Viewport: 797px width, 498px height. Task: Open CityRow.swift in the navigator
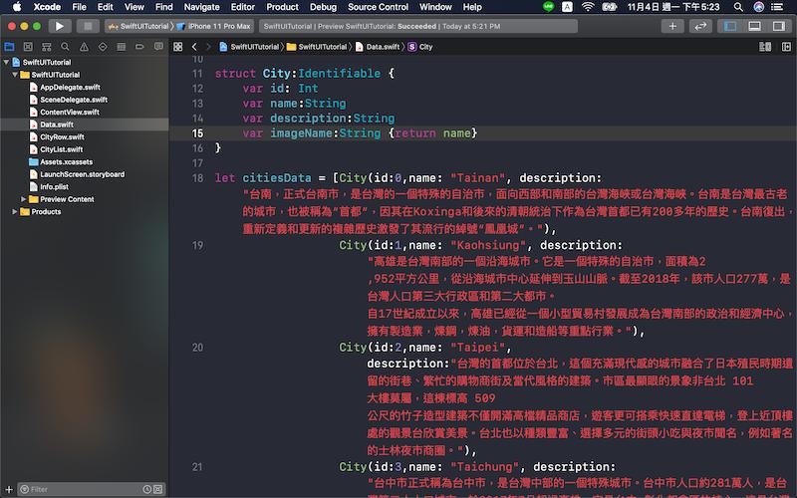[62, 136]
